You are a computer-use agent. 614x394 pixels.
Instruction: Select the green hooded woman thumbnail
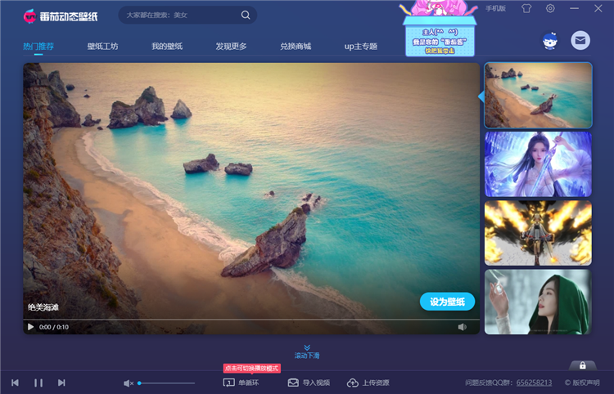[538, 302]
